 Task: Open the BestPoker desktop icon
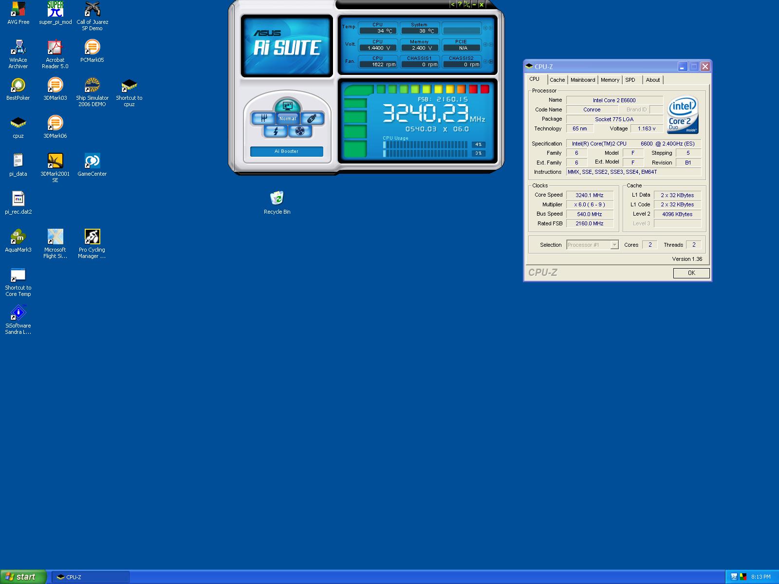[x=18, y=89]
